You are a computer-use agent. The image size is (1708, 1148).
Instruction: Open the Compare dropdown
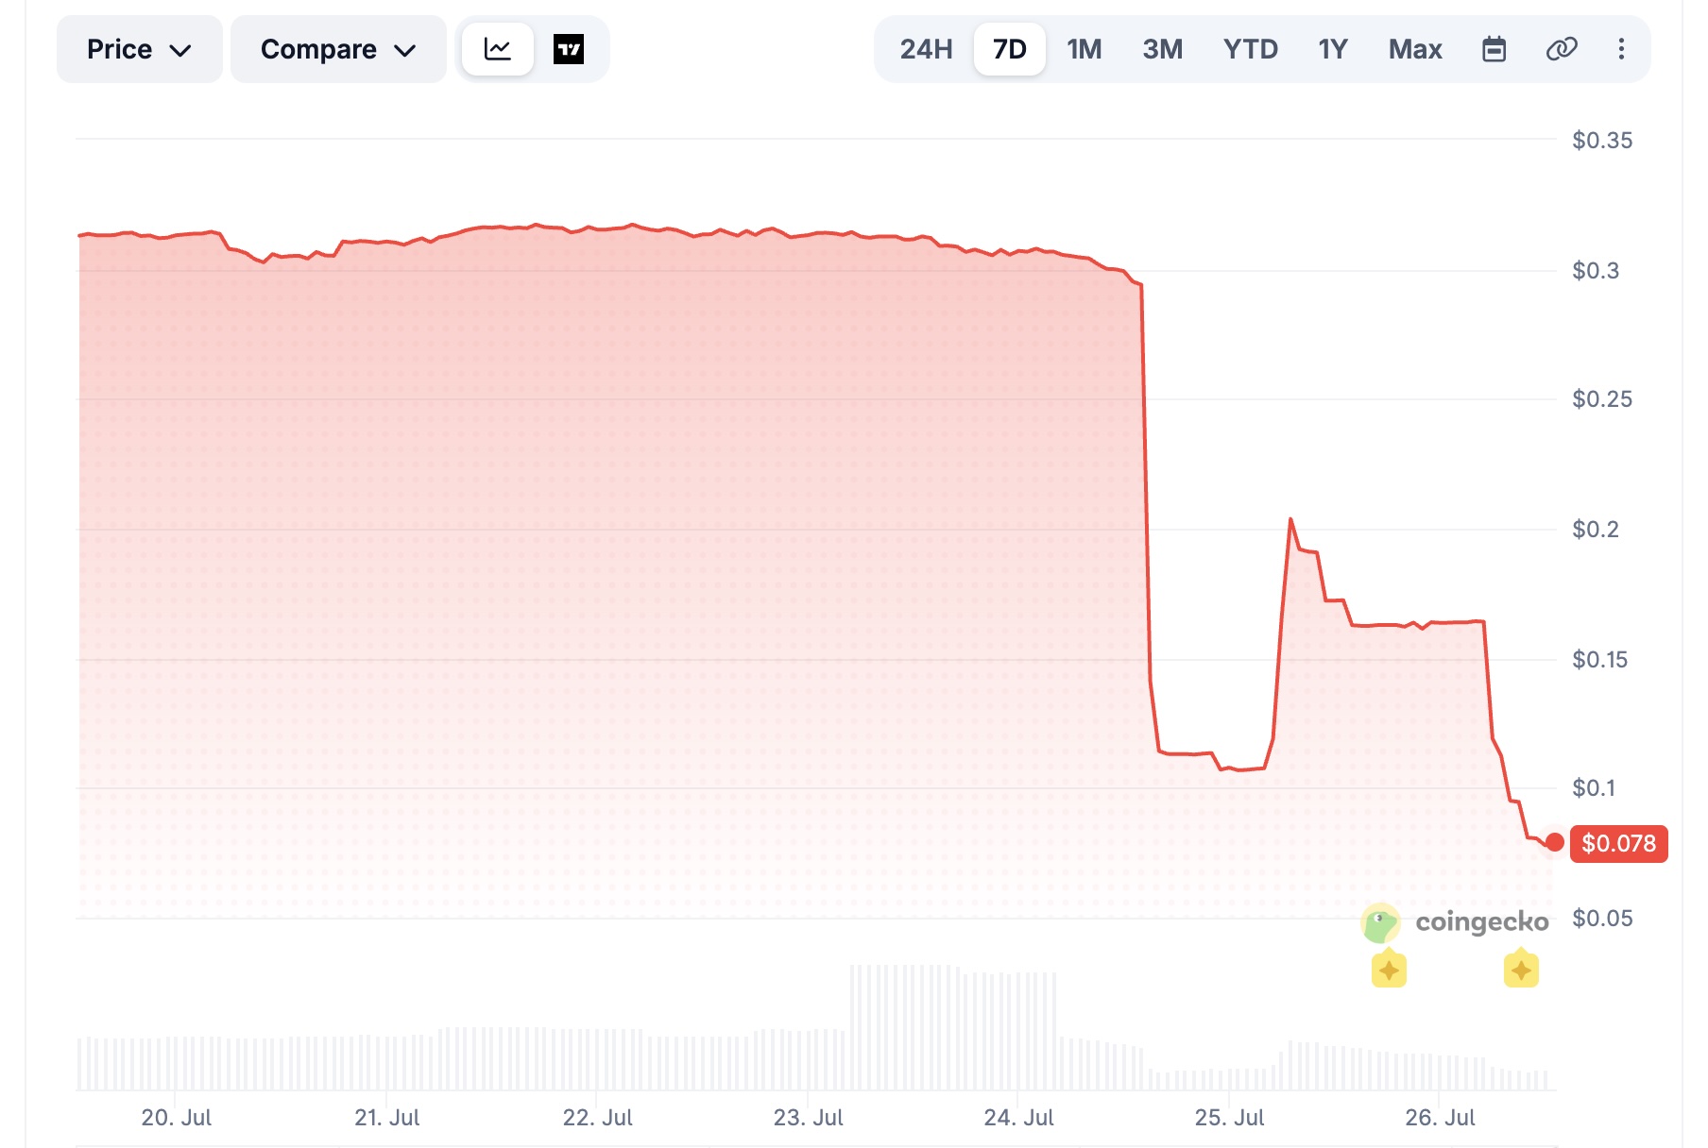[x=338, y=49]
